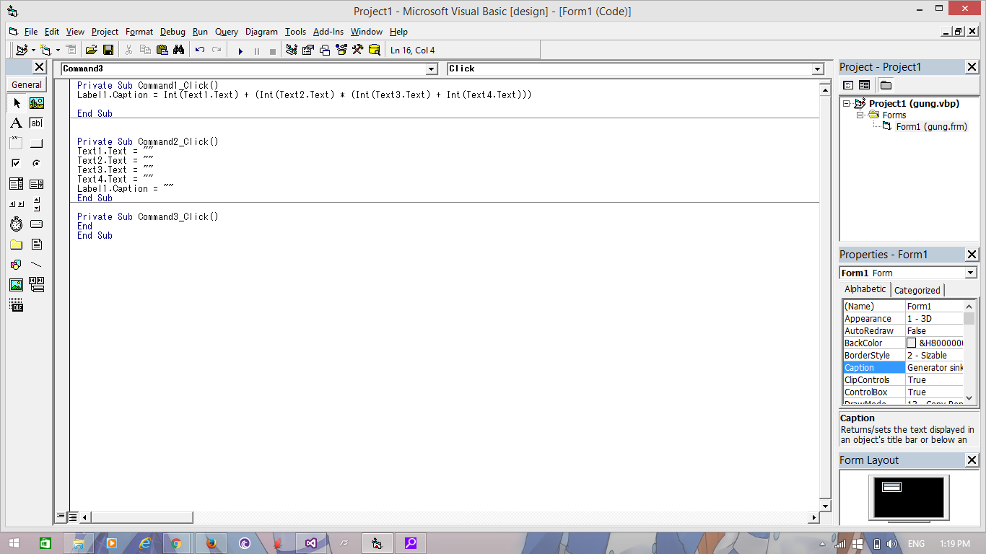Switch to the Alphabetic tab
This screenshot has width=986, height=554.
point(865,289)
